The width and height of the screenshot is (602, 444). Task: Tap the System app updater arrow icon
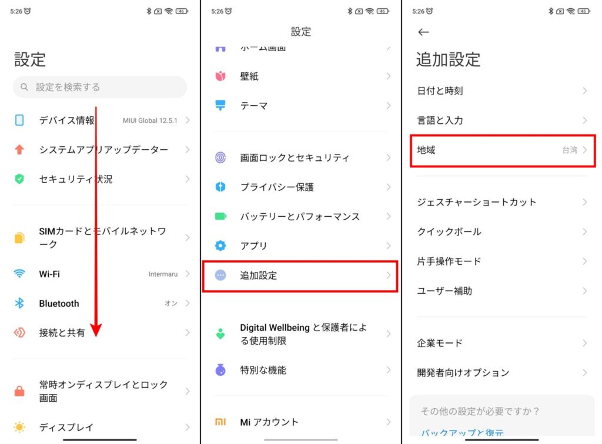pos(19,150)
